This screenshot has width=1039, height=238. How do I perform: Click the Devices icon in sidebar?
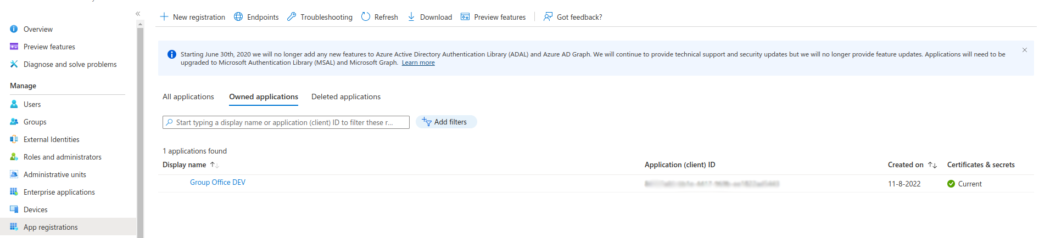point(14,209)
